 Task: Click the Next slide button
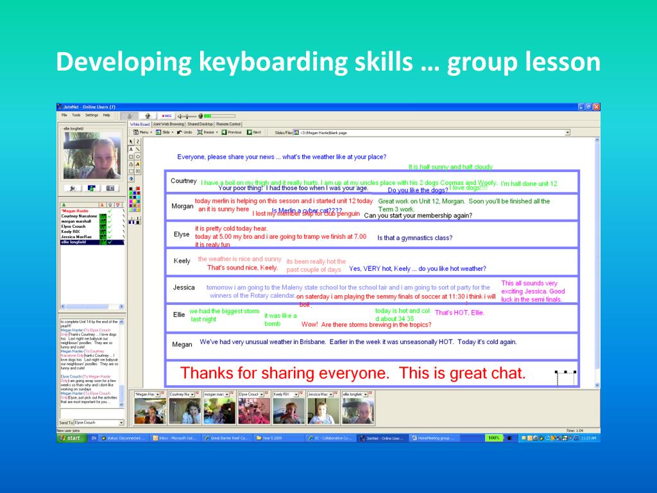click(254, 132)
